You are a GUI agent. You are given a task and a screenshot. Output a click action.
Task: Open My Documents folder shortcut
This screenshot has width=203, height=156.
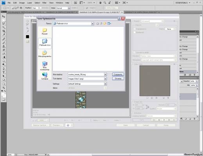45,54
